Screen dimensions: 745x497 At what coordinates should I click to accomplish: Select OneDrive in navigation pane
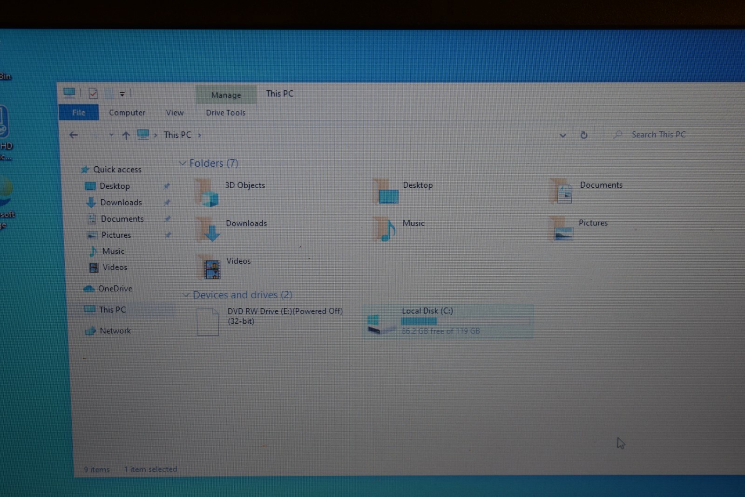(x=115, y=288)
